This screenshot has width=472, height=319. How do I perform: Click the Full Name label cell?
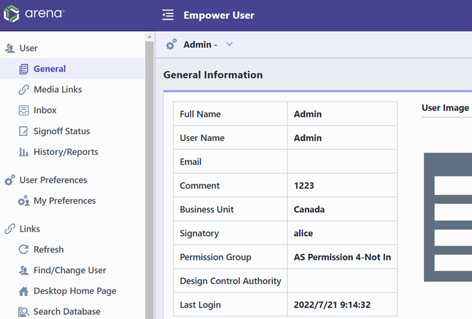pos(231,114)
